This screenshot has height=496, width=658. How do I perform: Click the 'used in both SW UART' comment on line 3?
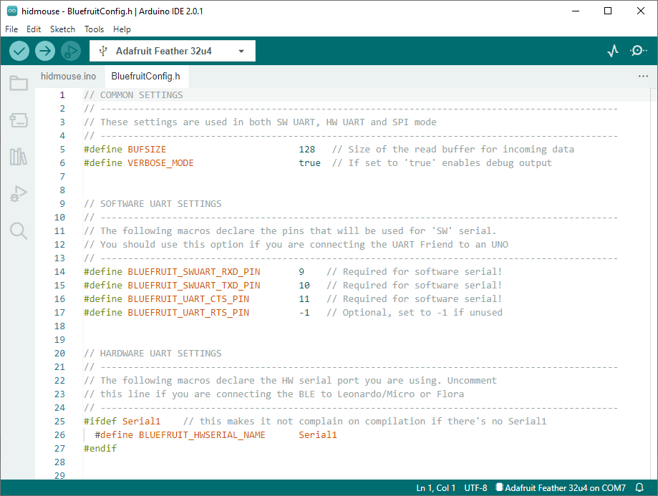[x=260, y=122]
